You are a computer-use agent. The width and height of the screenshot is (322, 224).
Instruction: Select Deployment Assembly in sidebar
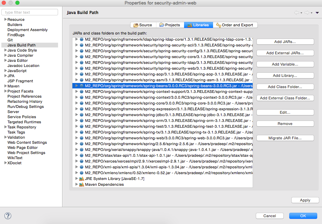click(28, 30)
